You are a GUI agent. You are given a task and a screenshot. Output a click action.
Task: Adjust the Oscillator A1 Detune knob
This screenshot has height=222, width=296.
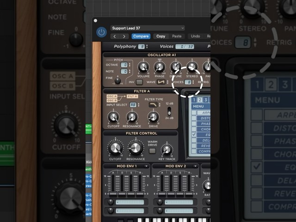tap(176, 67)
